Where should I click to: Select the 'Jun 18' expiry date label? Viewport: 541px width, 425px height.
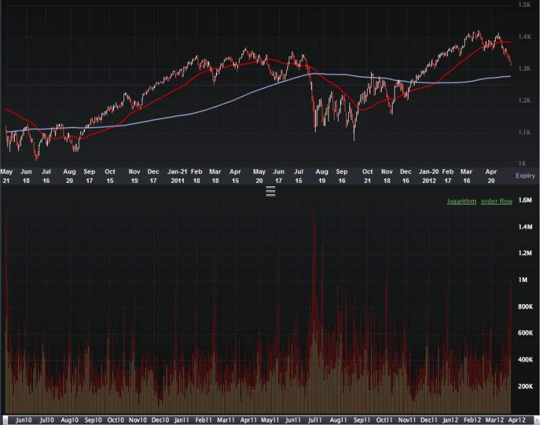(x=26, y=176)
